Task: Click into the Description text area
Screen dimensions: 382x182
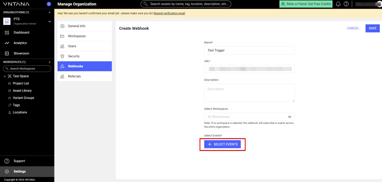Action: point(249,92)
